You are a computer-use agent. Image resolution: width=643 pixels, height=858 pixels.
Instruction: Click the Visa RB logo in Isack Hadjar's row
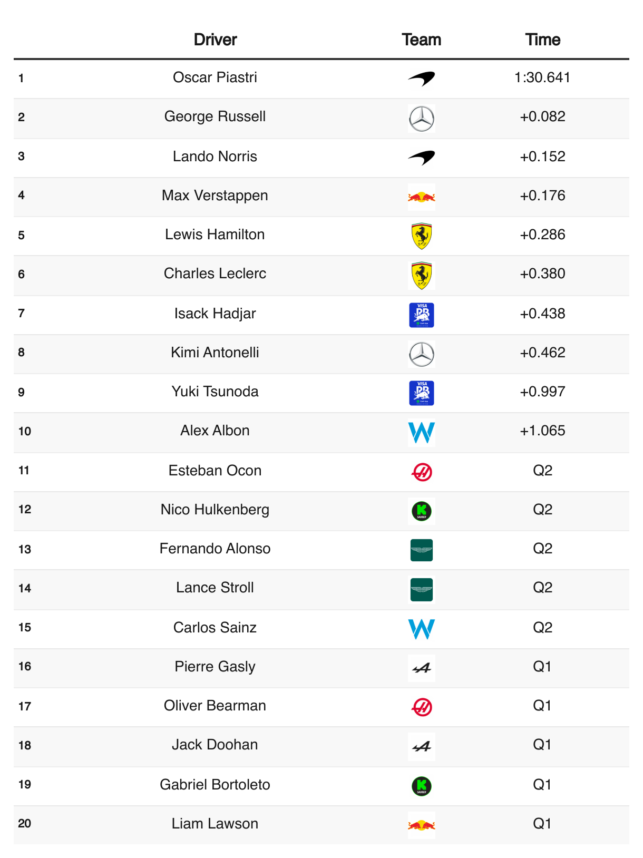422,315
